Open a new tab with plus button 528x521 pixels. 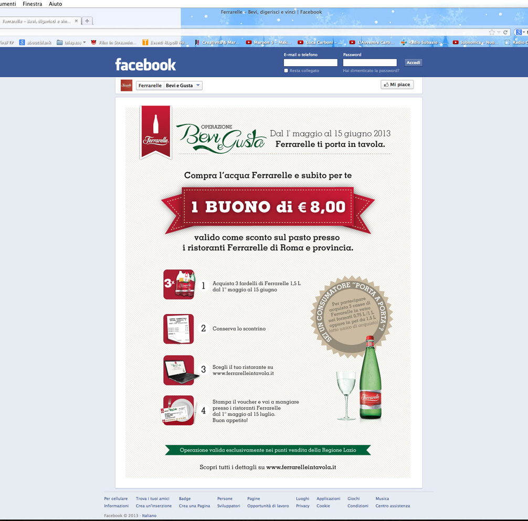[x=87, y=21]
